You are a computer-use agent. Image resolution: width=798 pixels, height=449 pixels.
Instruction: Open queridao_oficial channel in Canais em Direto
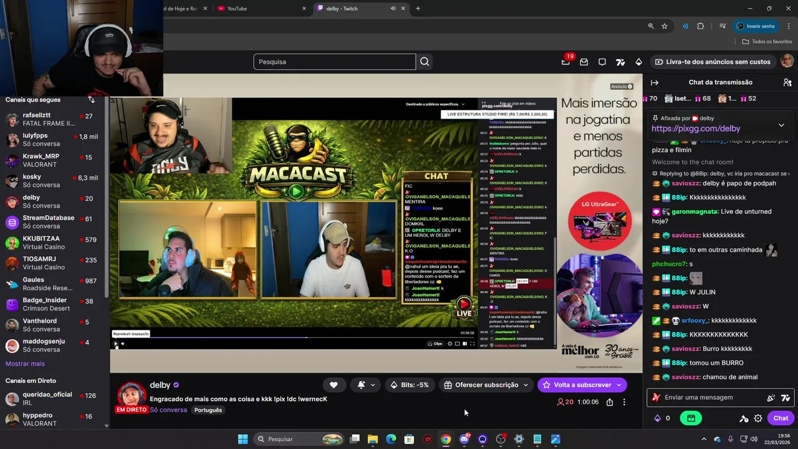click(53, 398)
